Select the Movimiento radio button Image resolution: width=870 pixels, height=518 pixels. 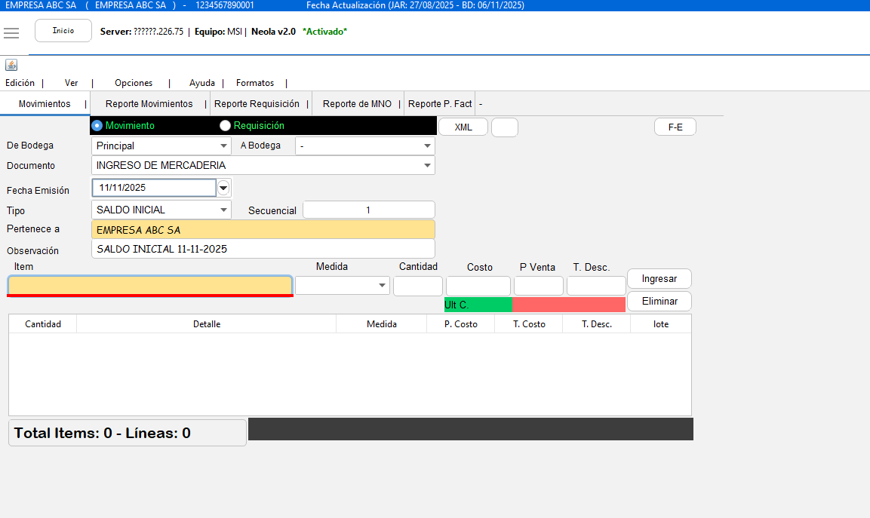[x=97, y=126]
